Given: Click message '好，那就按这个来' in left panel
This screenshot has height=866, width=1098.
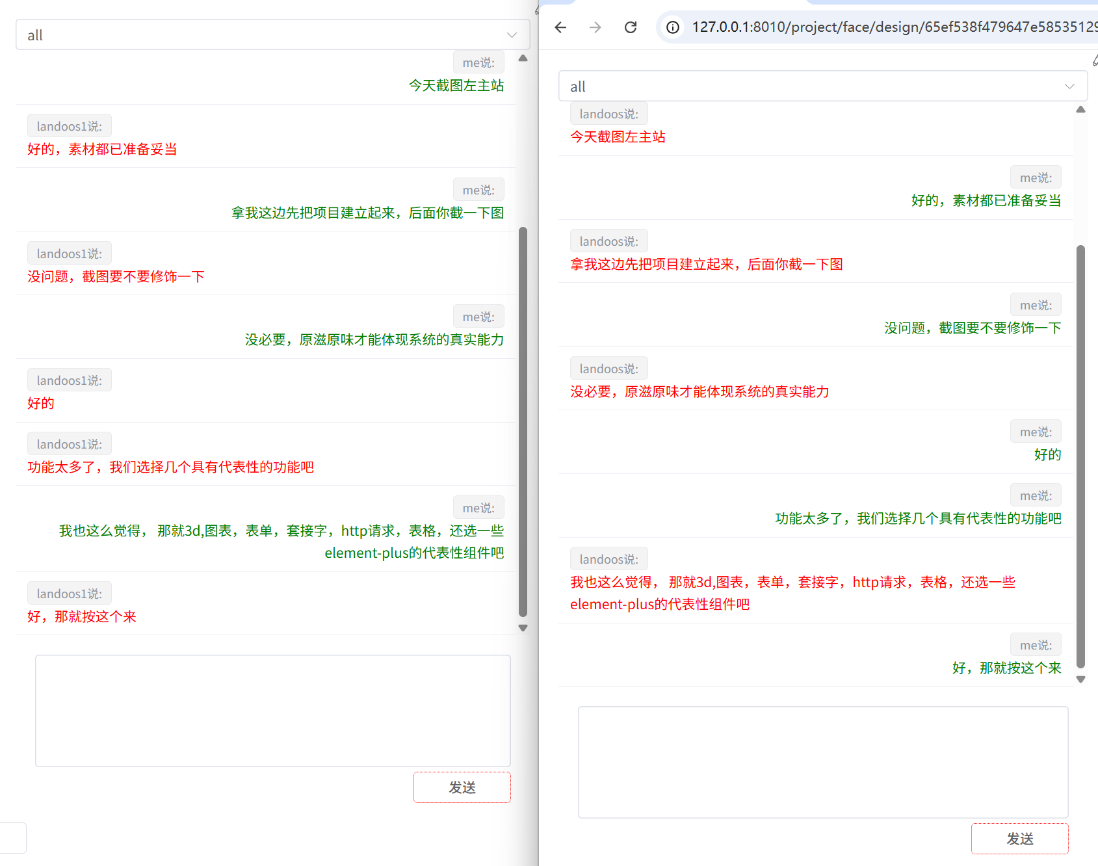Looking at the screenshot, I should [x=82, y=616].
